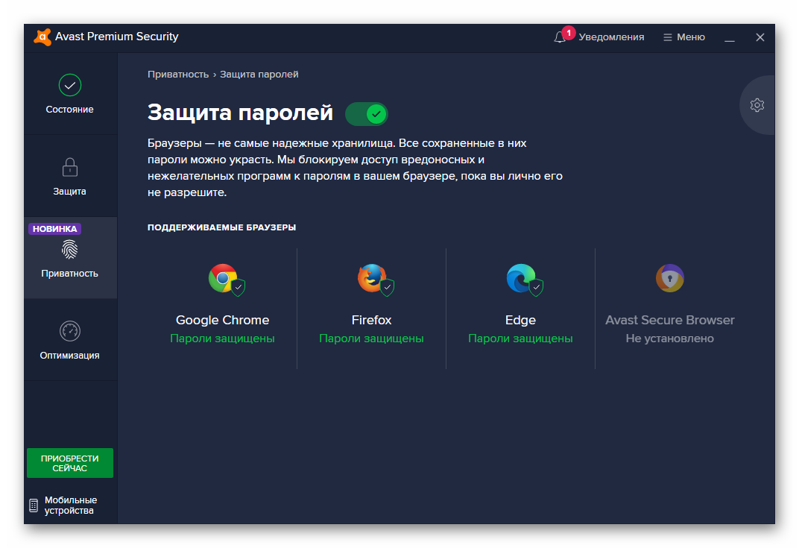Click the red notification badge showing 1

(x=569, y=33)
